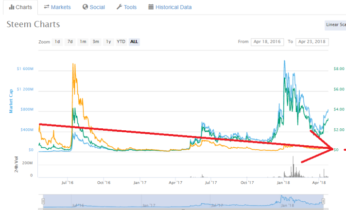This screenshot has width=346, height=210.
Task: Click the globe icon beside Social
Action: pyautogui.click(x=85, y=7)
